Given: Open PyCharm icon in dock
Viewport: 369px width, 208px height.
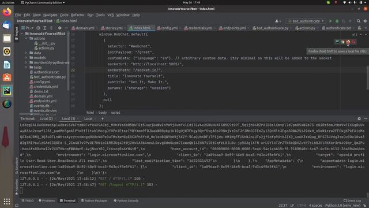Looking at the screenshot, I should tap(7, 91).
